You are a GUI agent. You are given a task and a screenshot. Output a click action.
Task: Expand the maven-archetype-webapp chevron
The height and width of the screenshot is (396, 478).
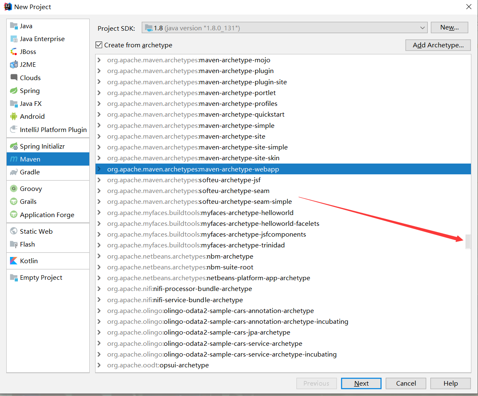click(x=99, y=169)
